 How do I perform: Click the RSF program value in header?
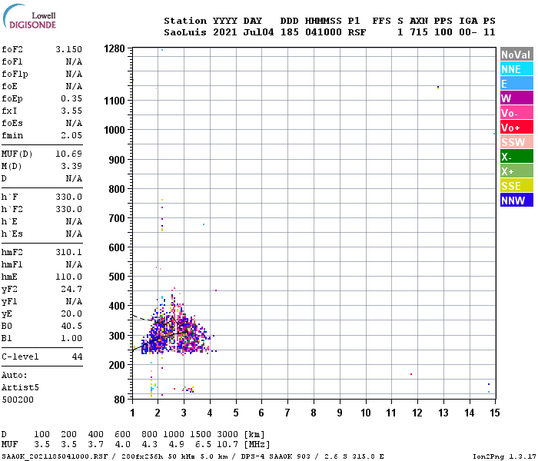(357, 32)
